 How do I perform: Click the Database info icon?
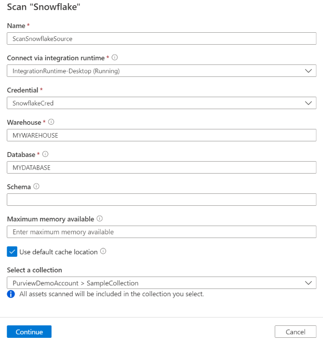point(46,154)
